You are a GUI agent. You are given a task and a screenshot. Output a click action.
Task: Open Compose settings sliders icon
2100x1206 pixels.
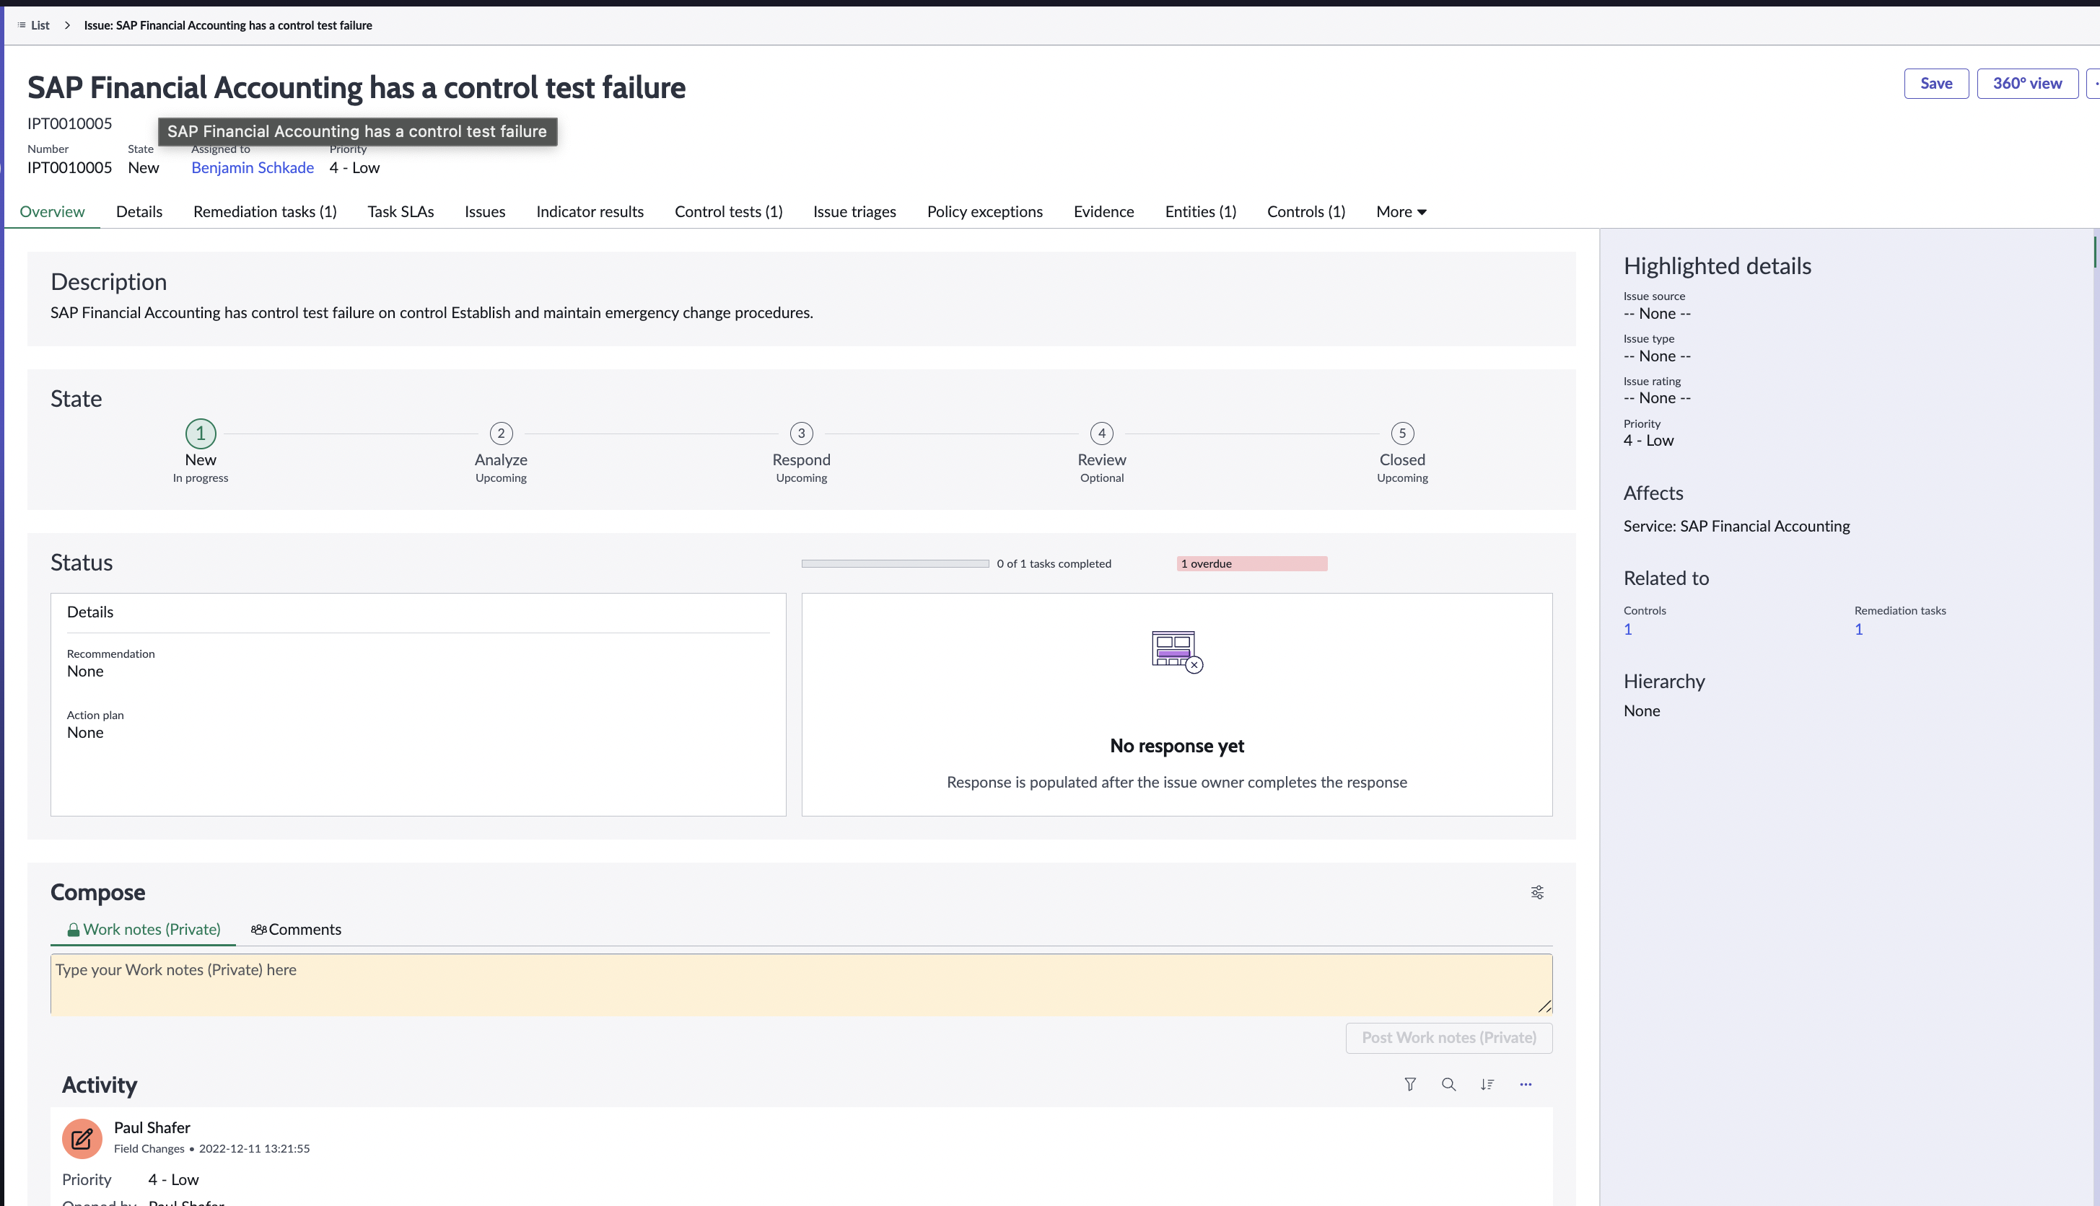1537,892
